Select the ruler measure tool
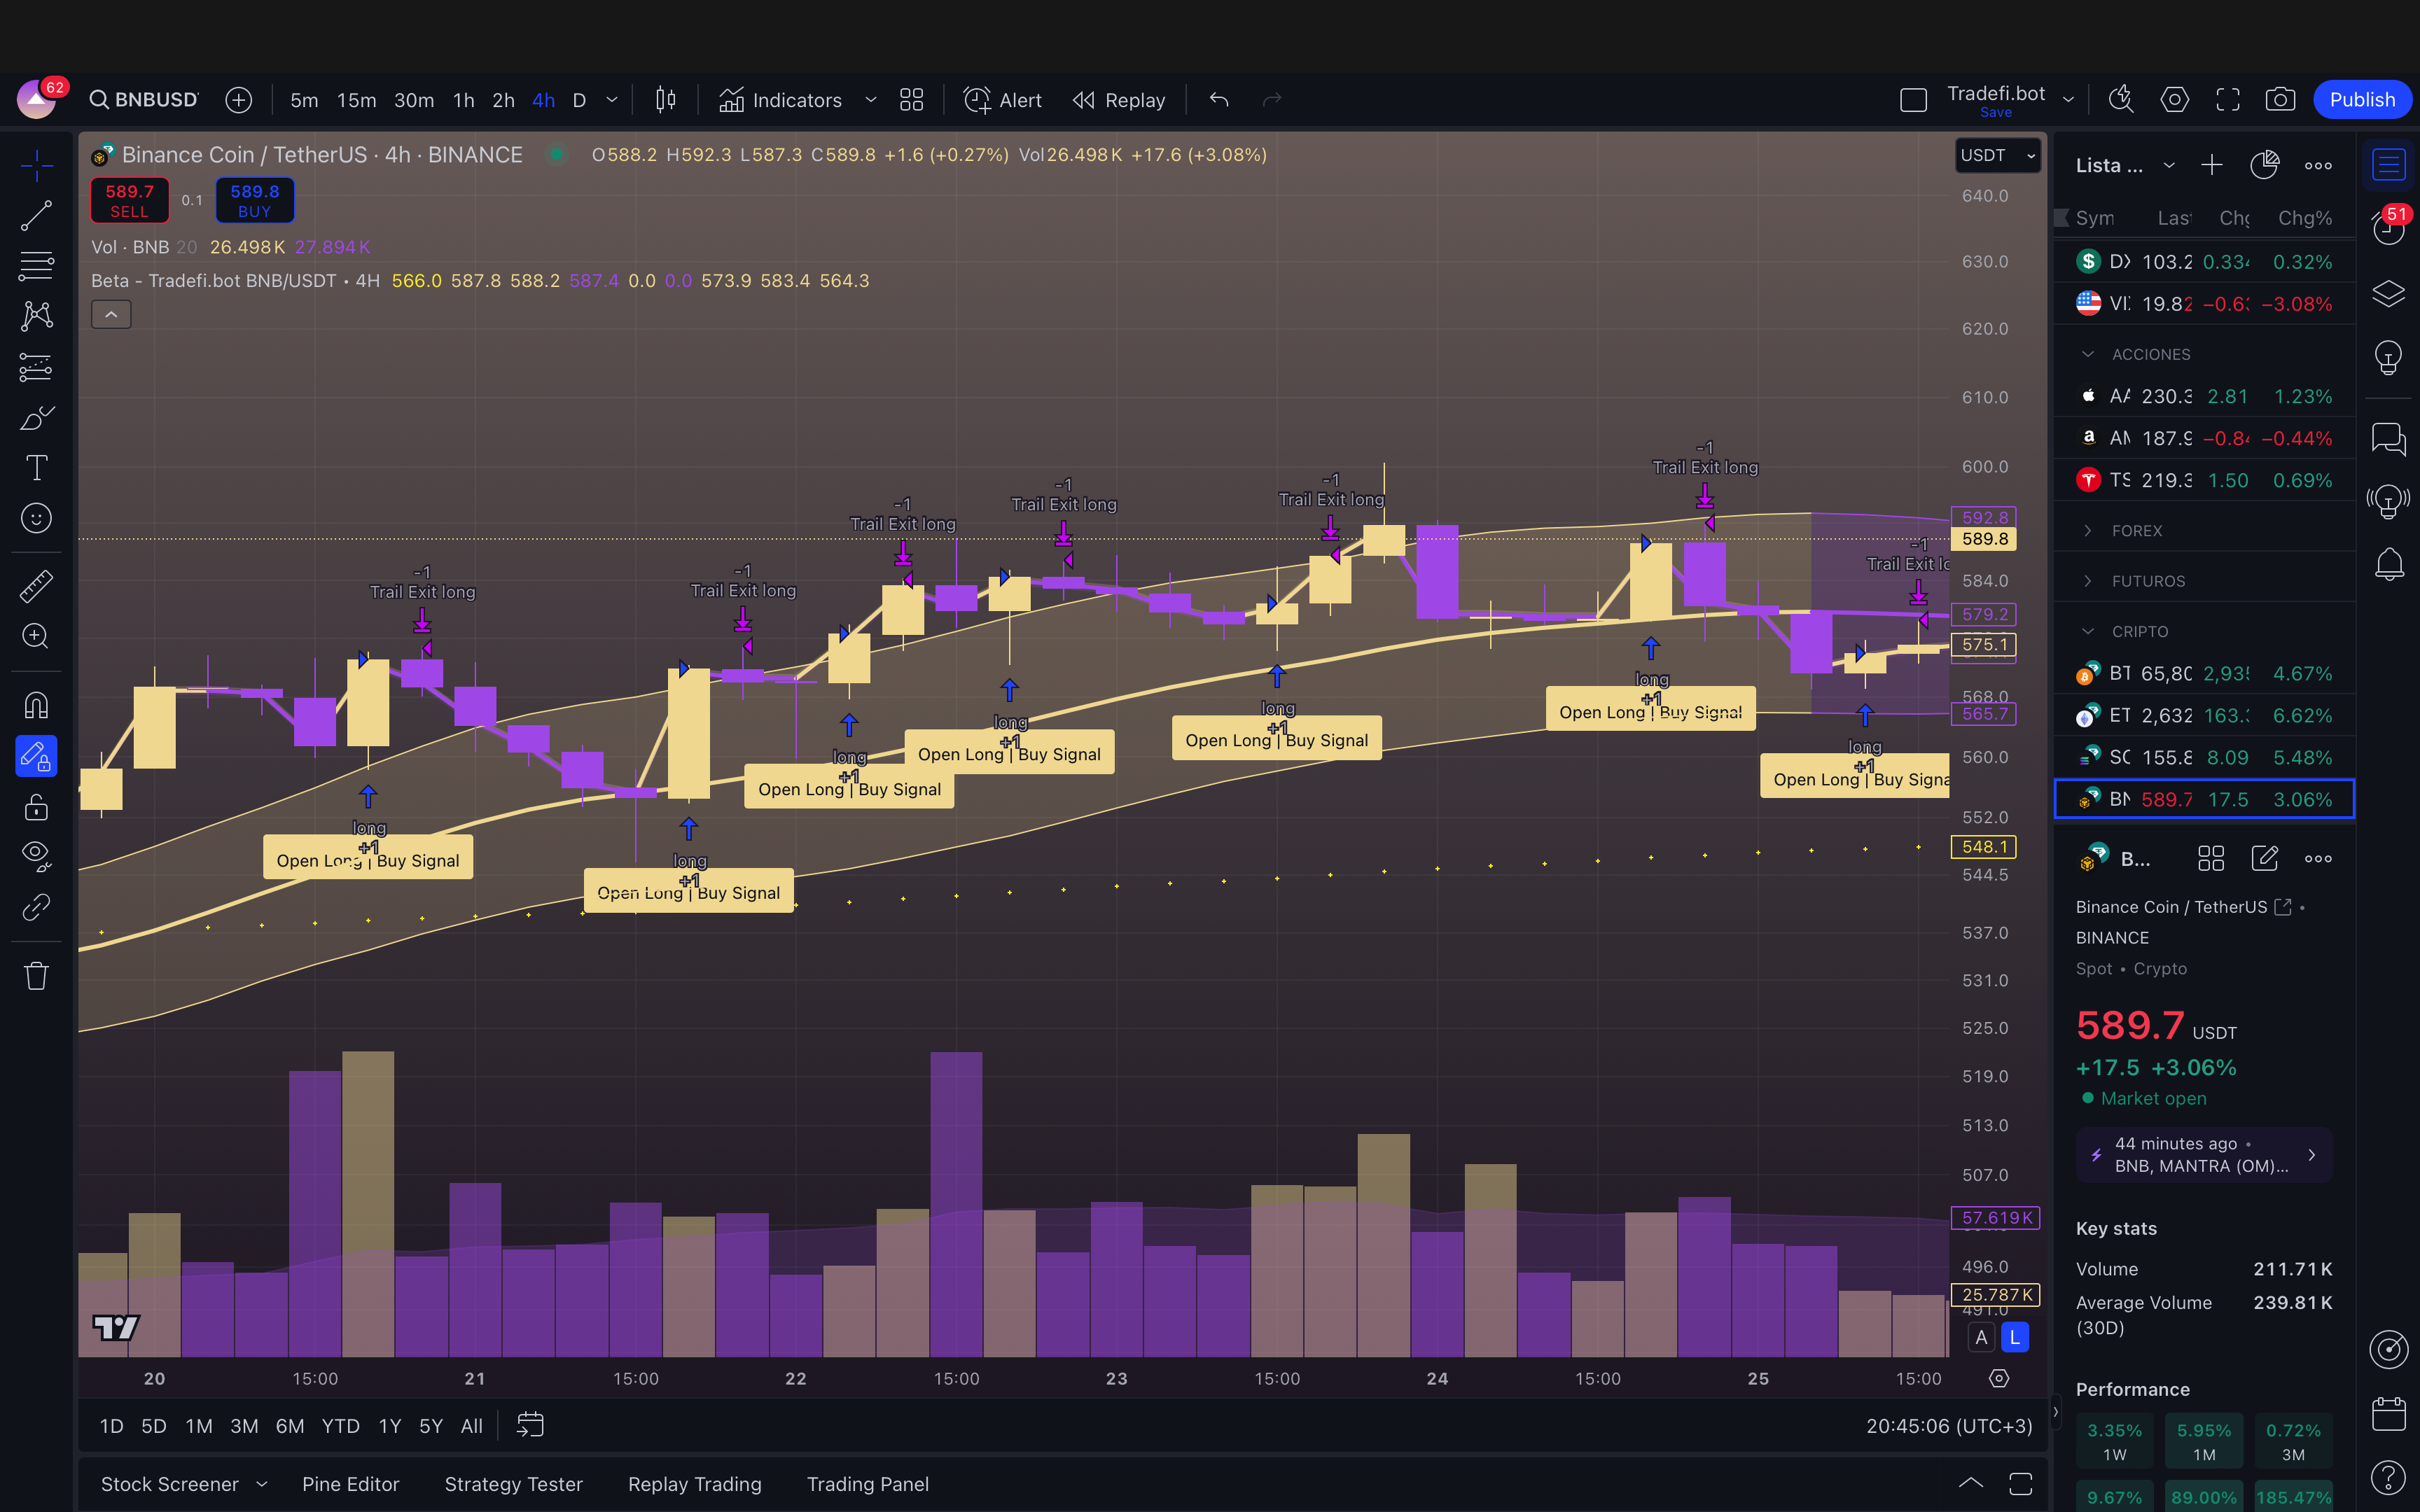2420x1512 pixels. [36, 586]
